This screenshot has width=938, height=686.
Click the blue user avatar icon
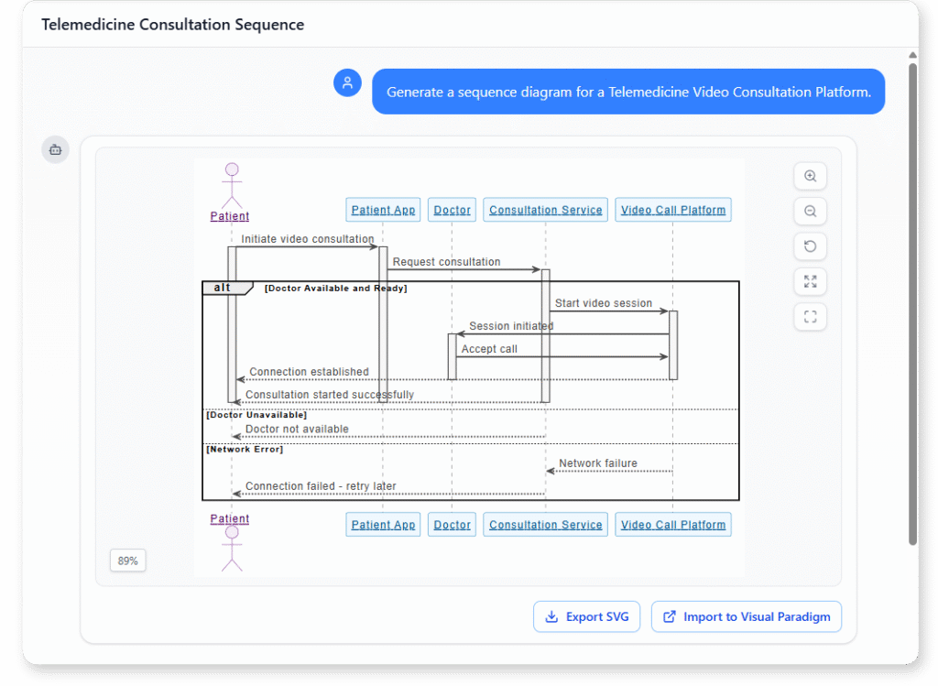tap(347, 82)
